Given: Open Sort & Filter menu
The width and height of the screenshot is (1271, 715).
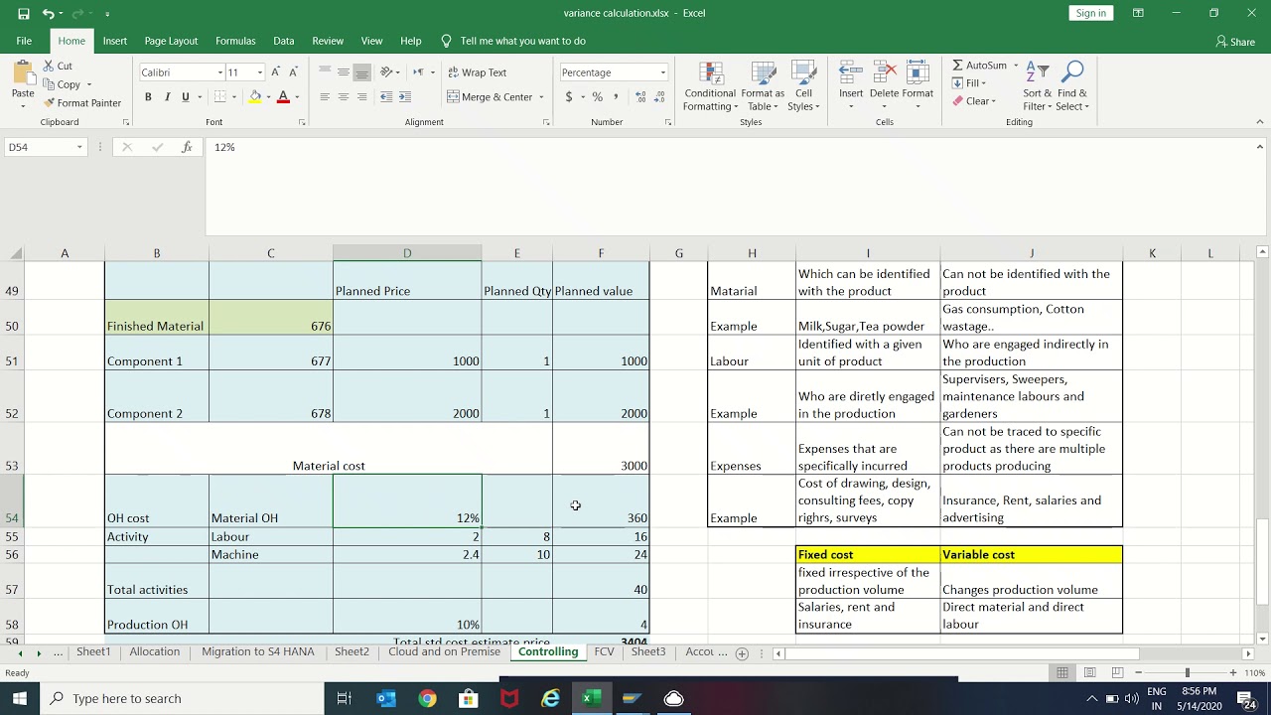Looking at the screenshot, I should (1037, 87).
